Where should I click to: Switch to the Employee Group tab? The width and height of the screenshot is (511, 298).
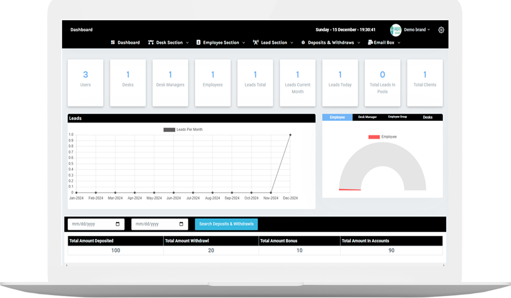click(x=397, y=117)
